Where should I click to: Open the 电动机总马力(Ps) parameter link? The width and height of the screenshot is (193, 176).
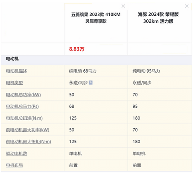(22, 106)
